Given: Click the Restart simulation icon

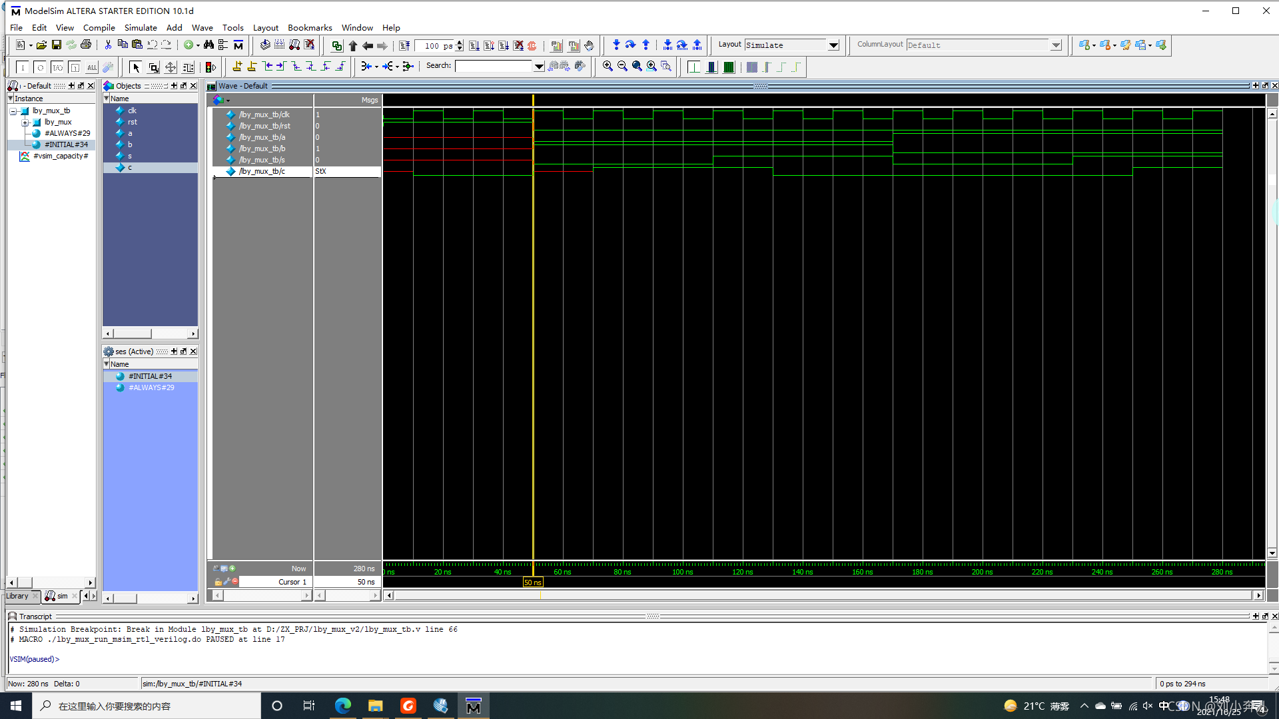Looking at the screenshot, I should pyautogui.click(x=404, y=45).
